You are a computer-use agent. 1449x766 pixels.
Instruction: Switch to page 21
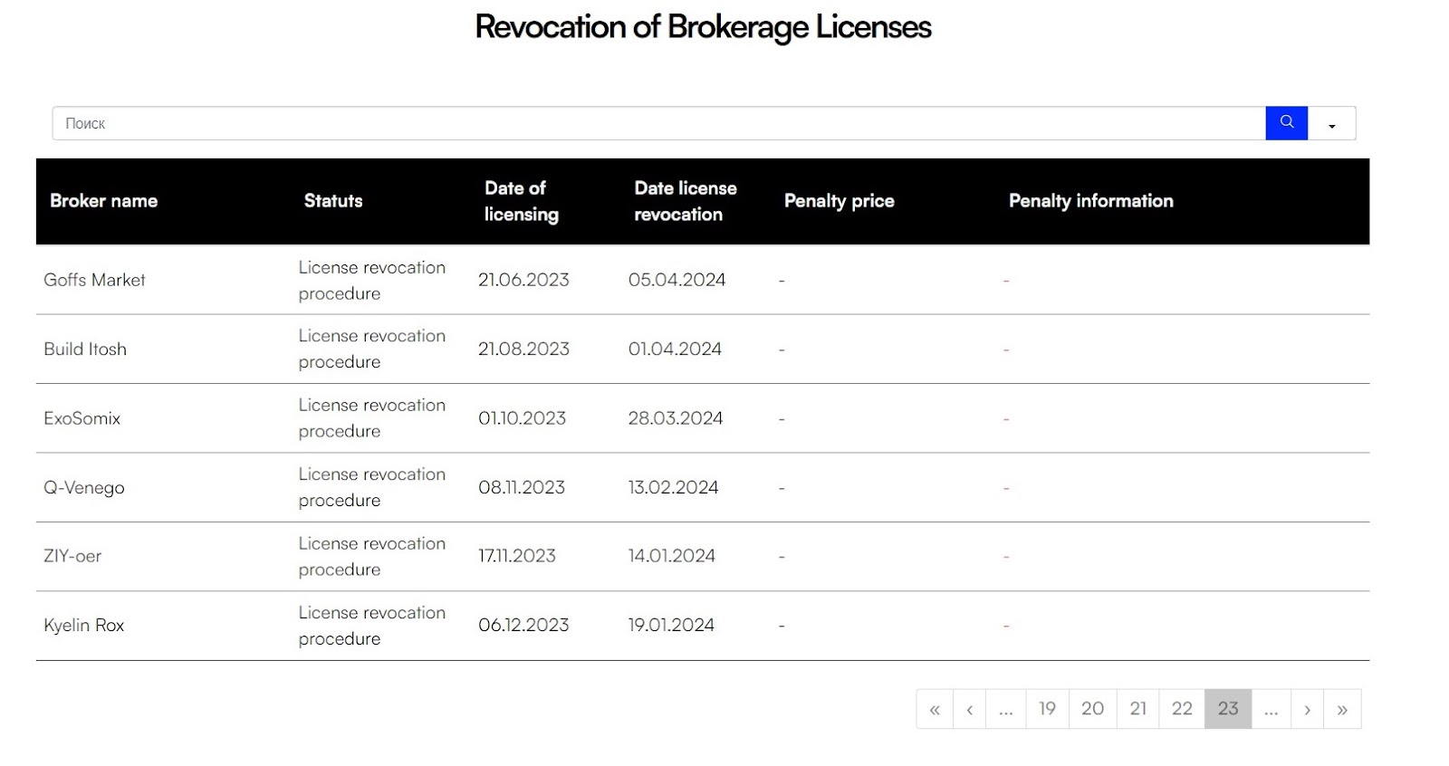pos(1138,709)
